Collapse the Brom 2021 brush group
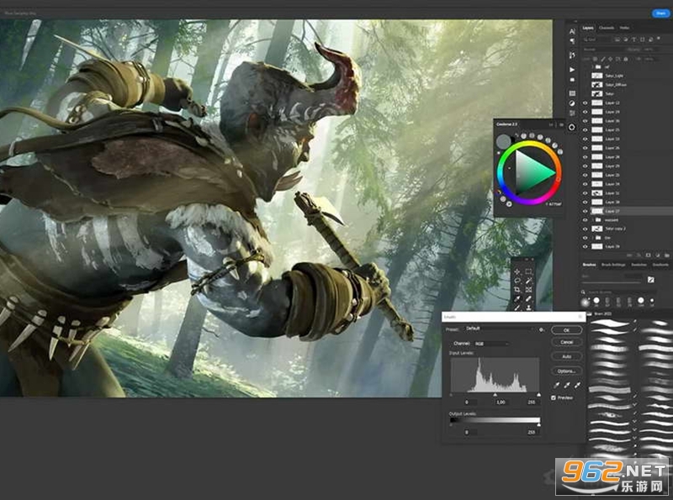Screen dimensions: 673x500 click(590, 314)
